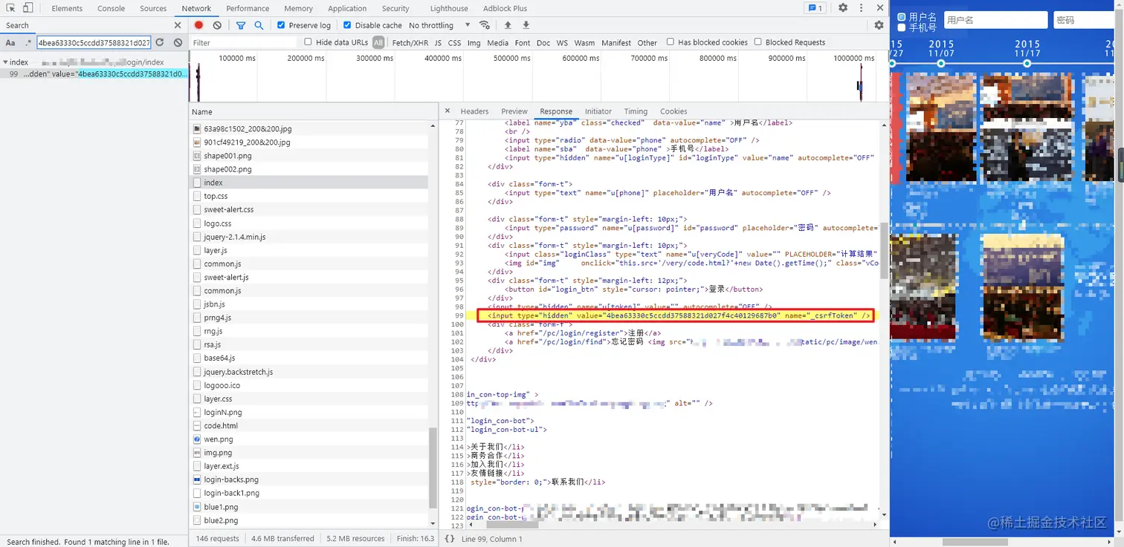Toggle the network filter funnel icon

[x=241, y=25]
